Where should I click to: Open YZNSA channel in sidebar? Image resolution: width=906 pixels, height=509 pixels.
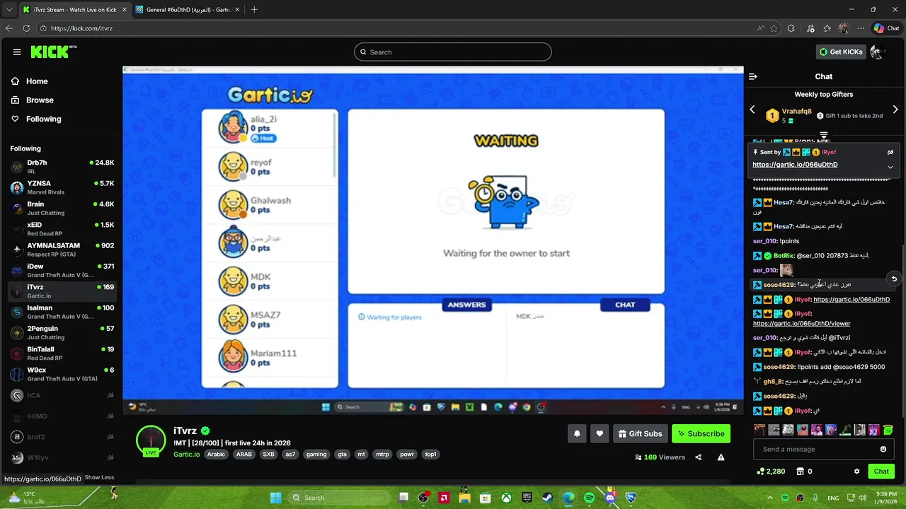pyautogui.click(x=62, y=187)
